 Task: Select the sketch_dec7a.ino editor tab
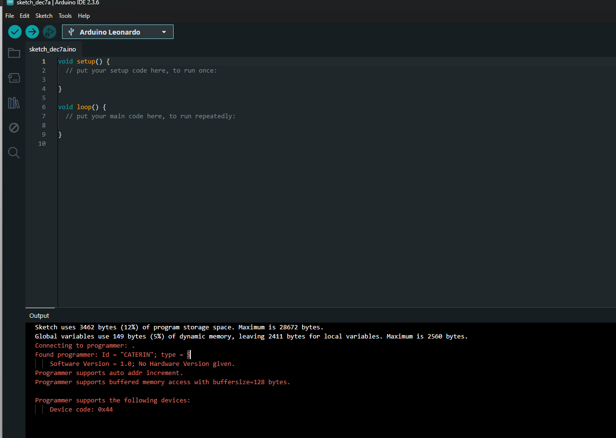coord(53,50)
